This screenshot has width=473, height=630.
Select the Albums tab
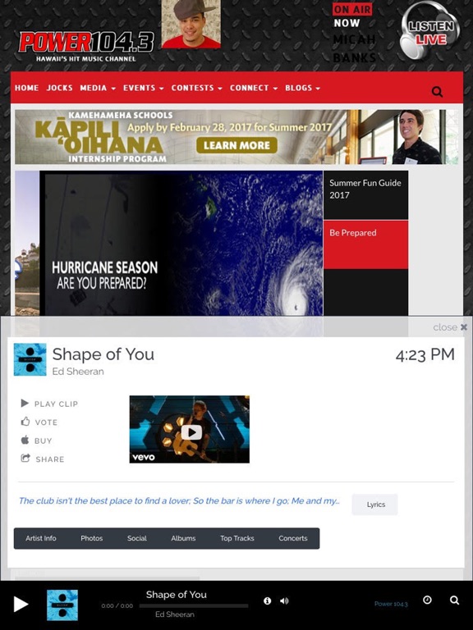point(183,538)
